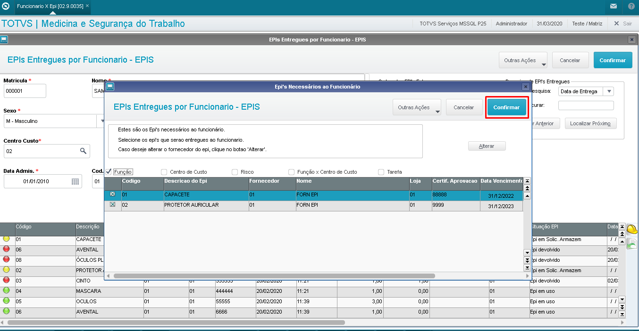Click the Matricula field with 000001
This screenshot has width=639, height=331.
(25, 90)
